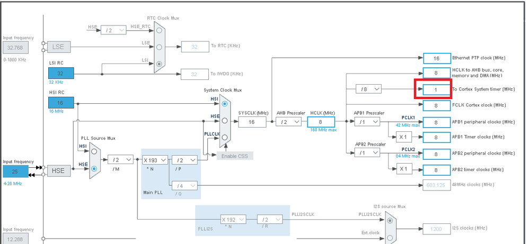Click HCLK to AHB bus value field
The width and height of the screenshot is (529, 244).
click(x=437, y=73)
